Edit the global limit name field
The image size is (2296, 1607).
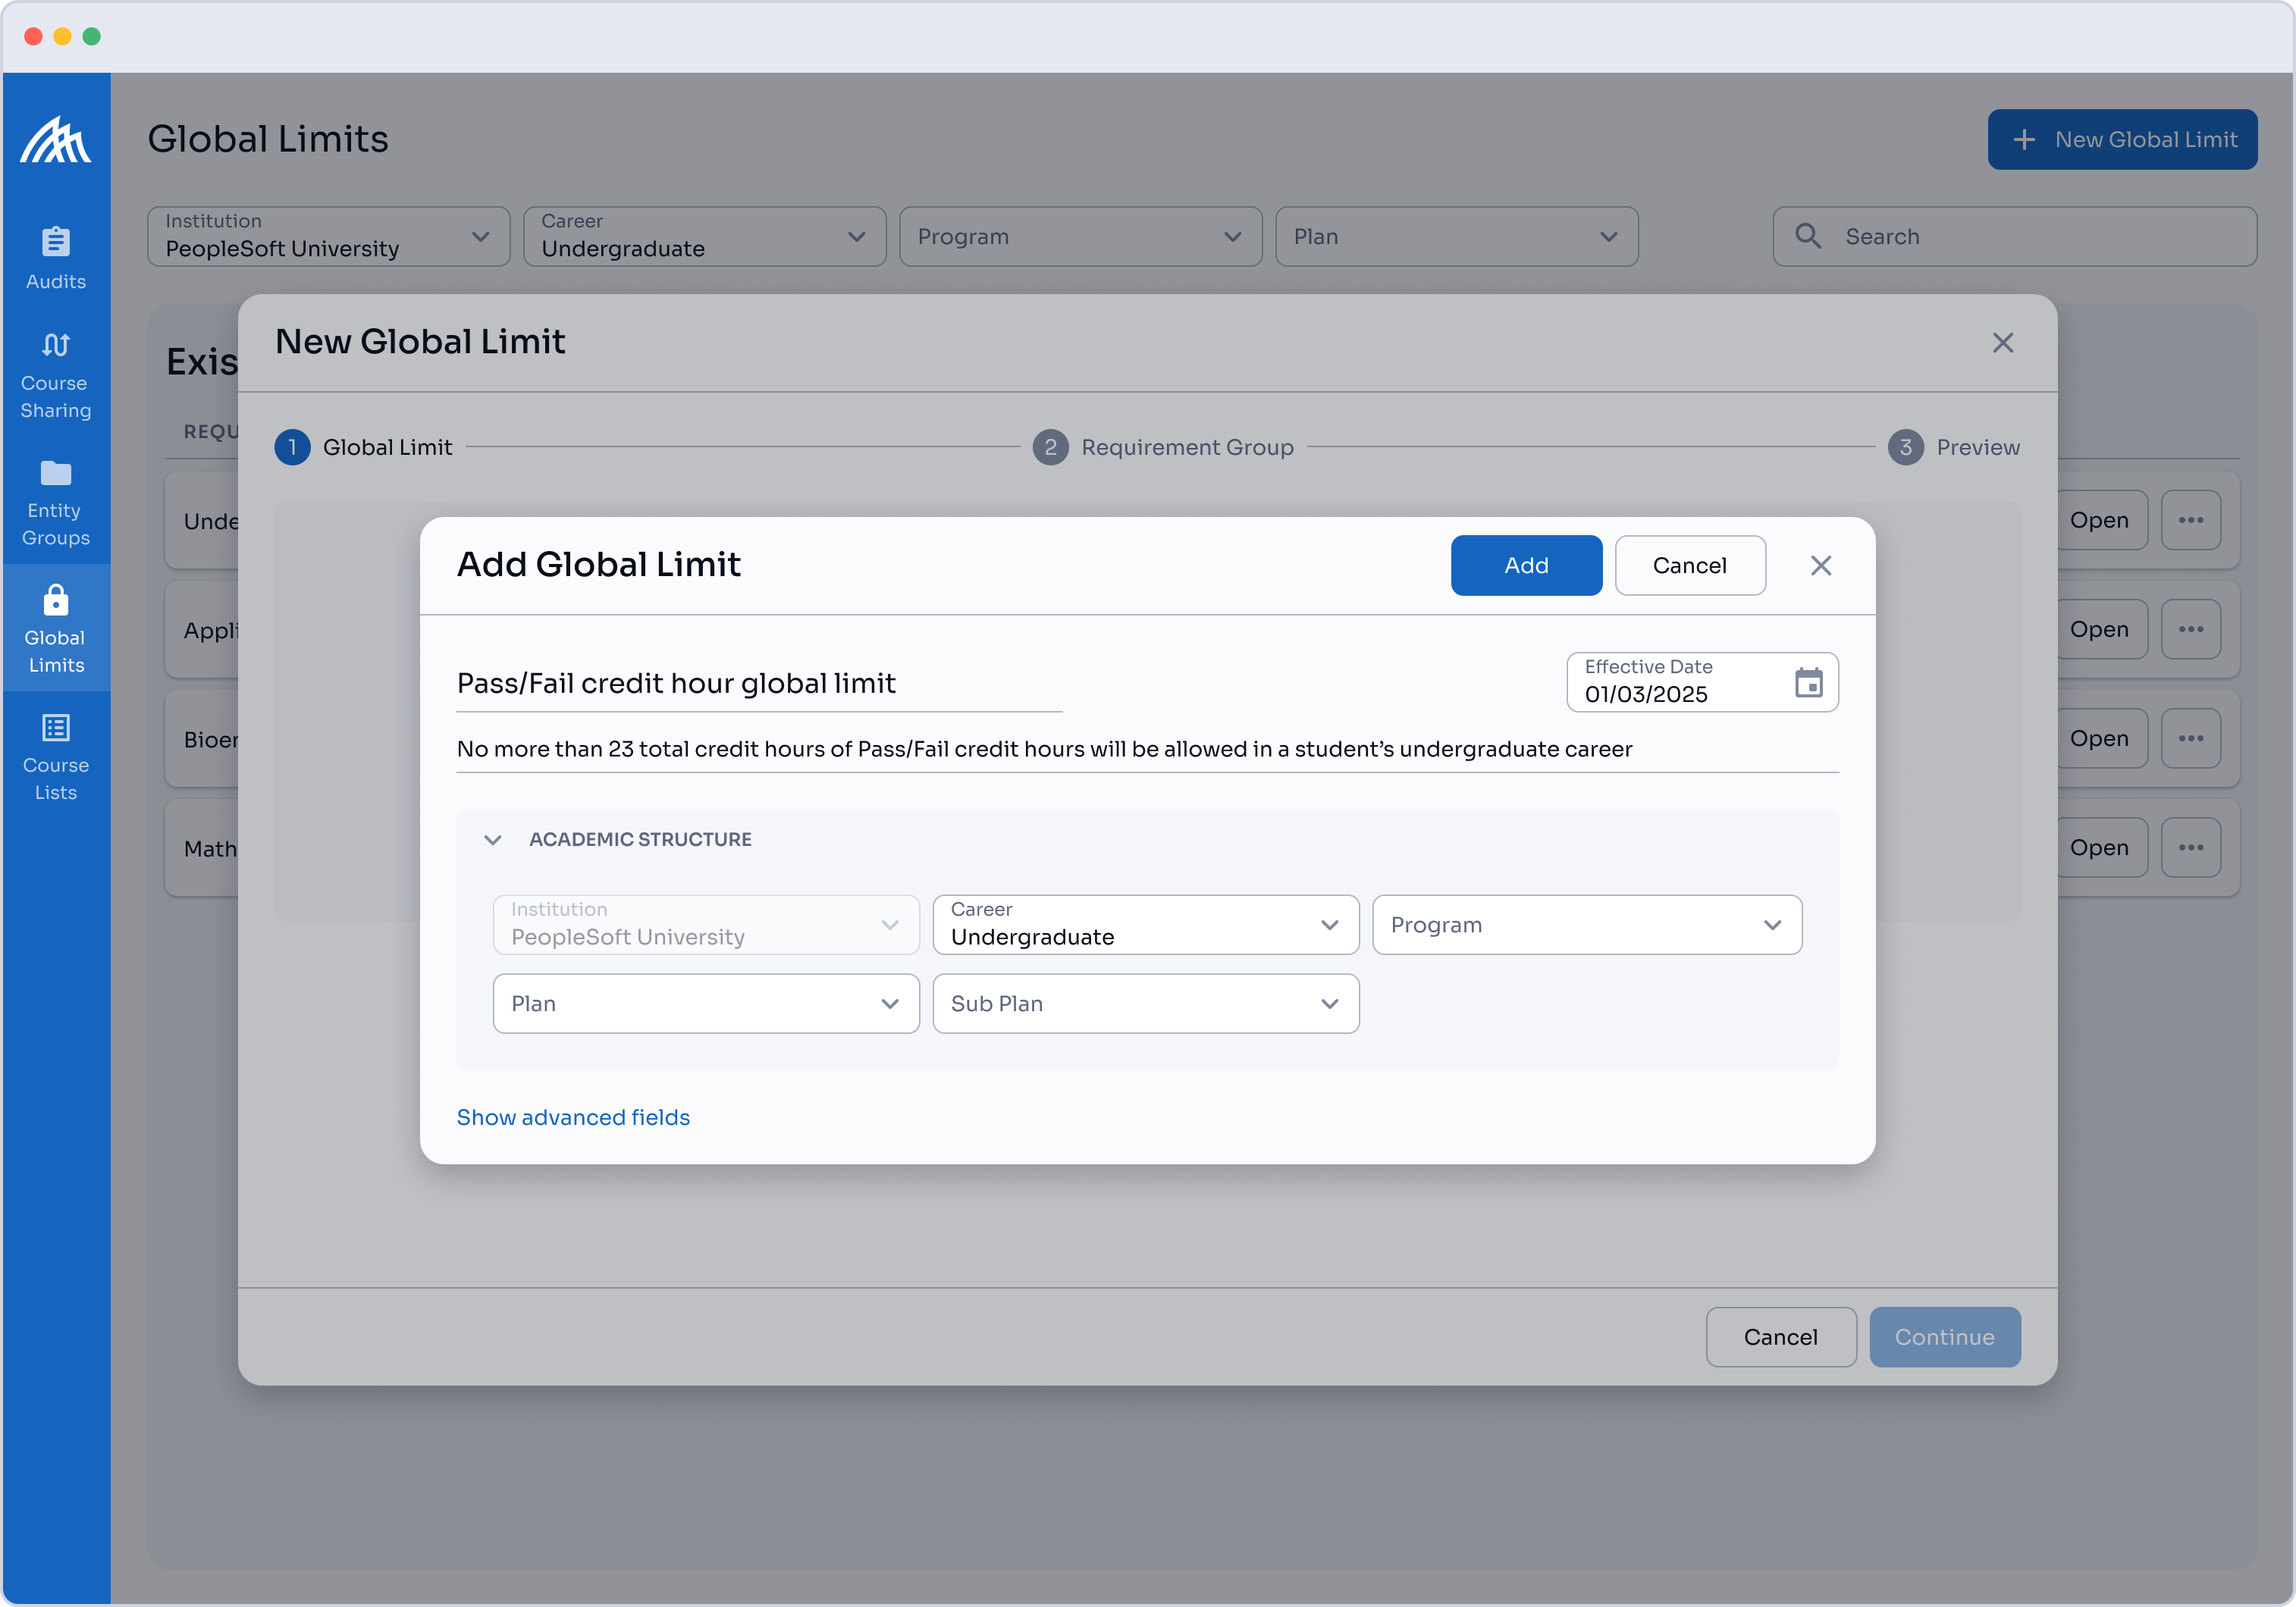click(x=759, y=684)
